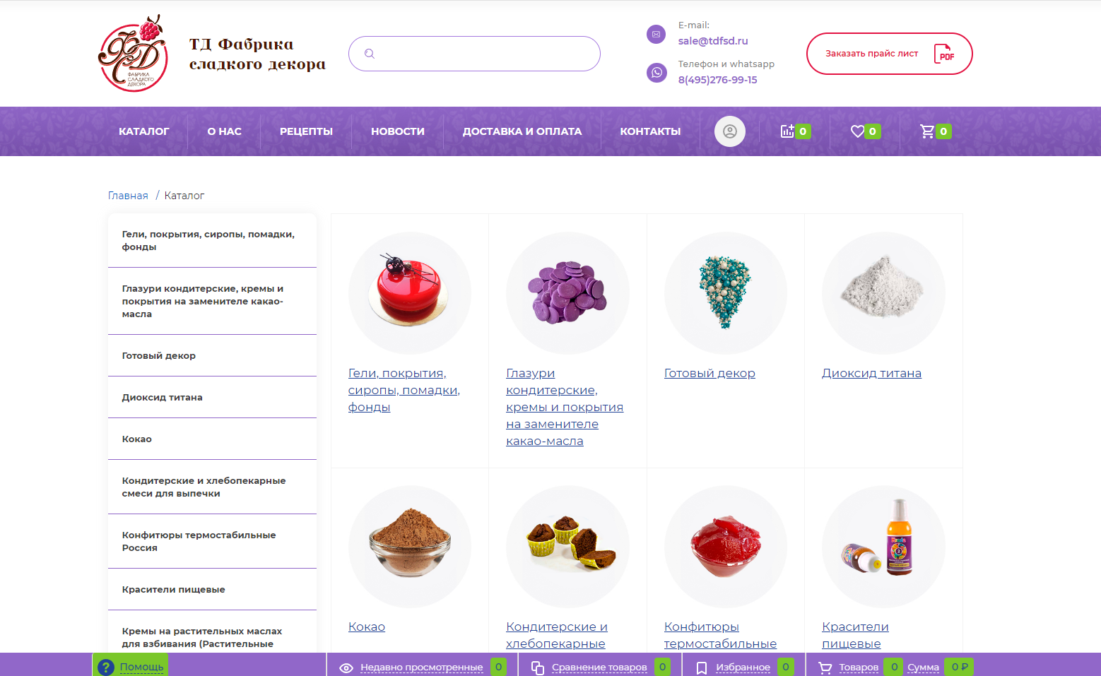Click the WhatsApp phone icon
Screen dimensions: 1101x676
[657, 72]
